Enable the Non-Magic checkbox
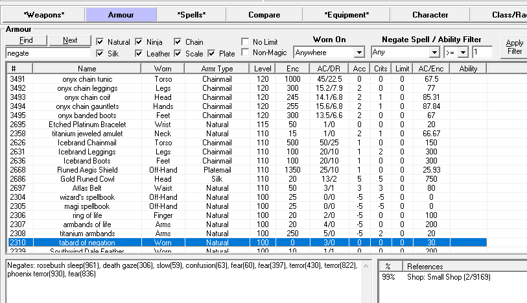This screenshot has height=303, width=527. [x=245, y=52]
